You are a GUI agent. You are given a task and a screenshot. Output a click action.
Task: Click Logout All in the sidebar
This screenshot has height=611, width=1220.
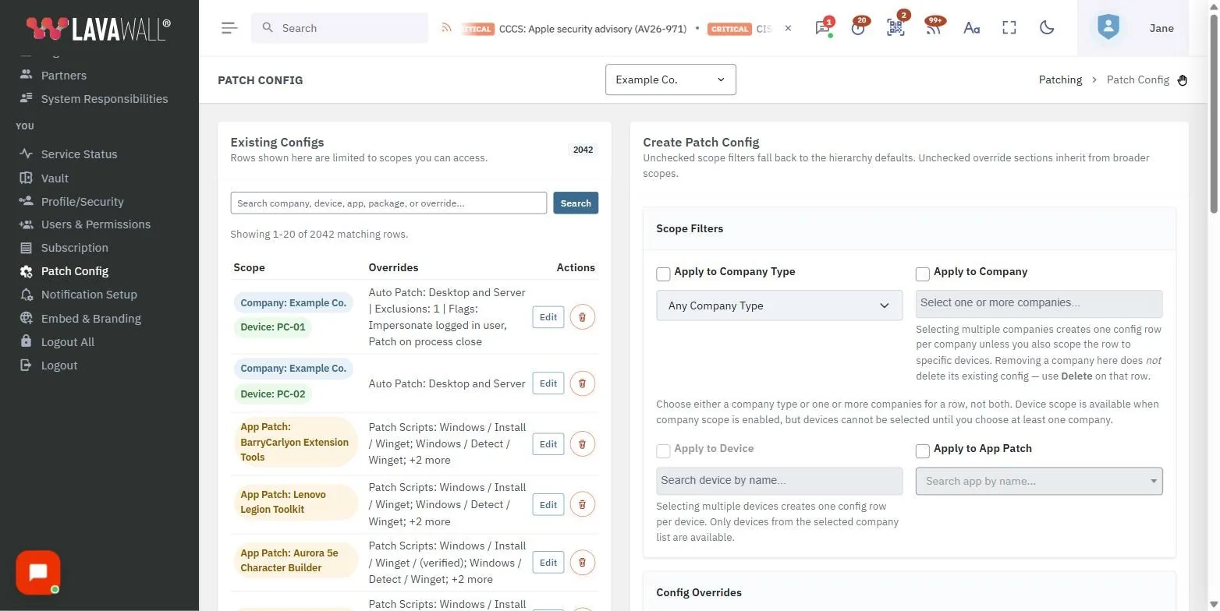(x=67, y=342)
